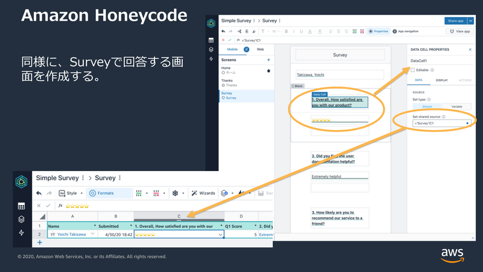The height and width of the screenshot is (272, 483).
Task: Open Automations lightning icon in app builder sidebar
Action: [x=211, y=59]
